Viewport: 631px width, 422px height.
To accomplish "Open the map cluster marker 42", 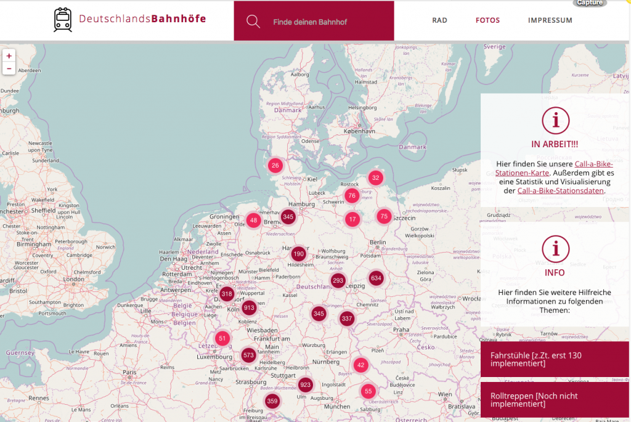I will coord(360,365).
